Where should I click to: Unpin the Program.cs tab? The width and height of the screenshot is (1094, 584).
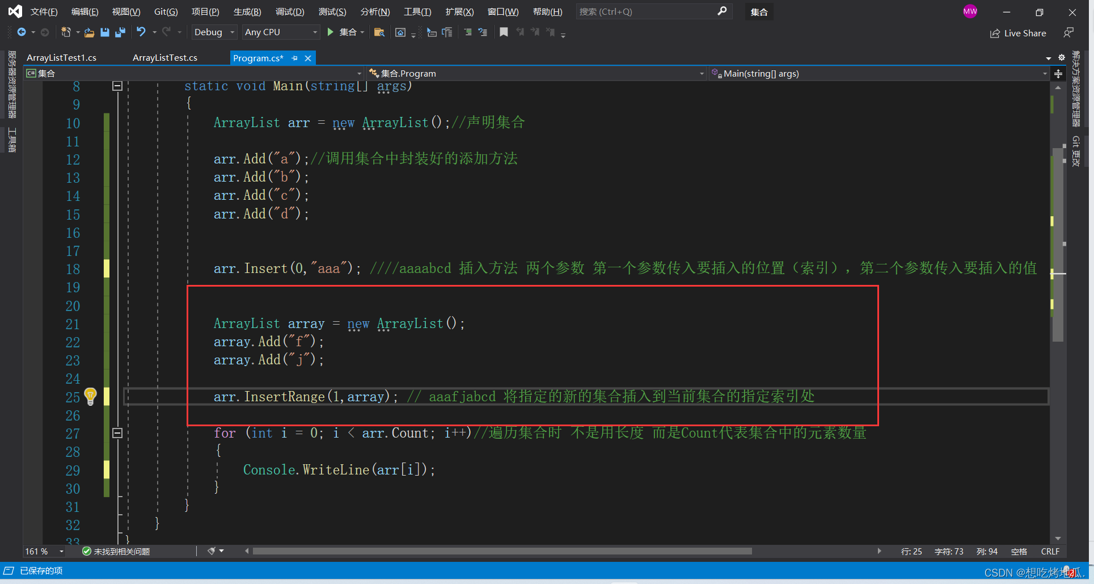point(294,58)
